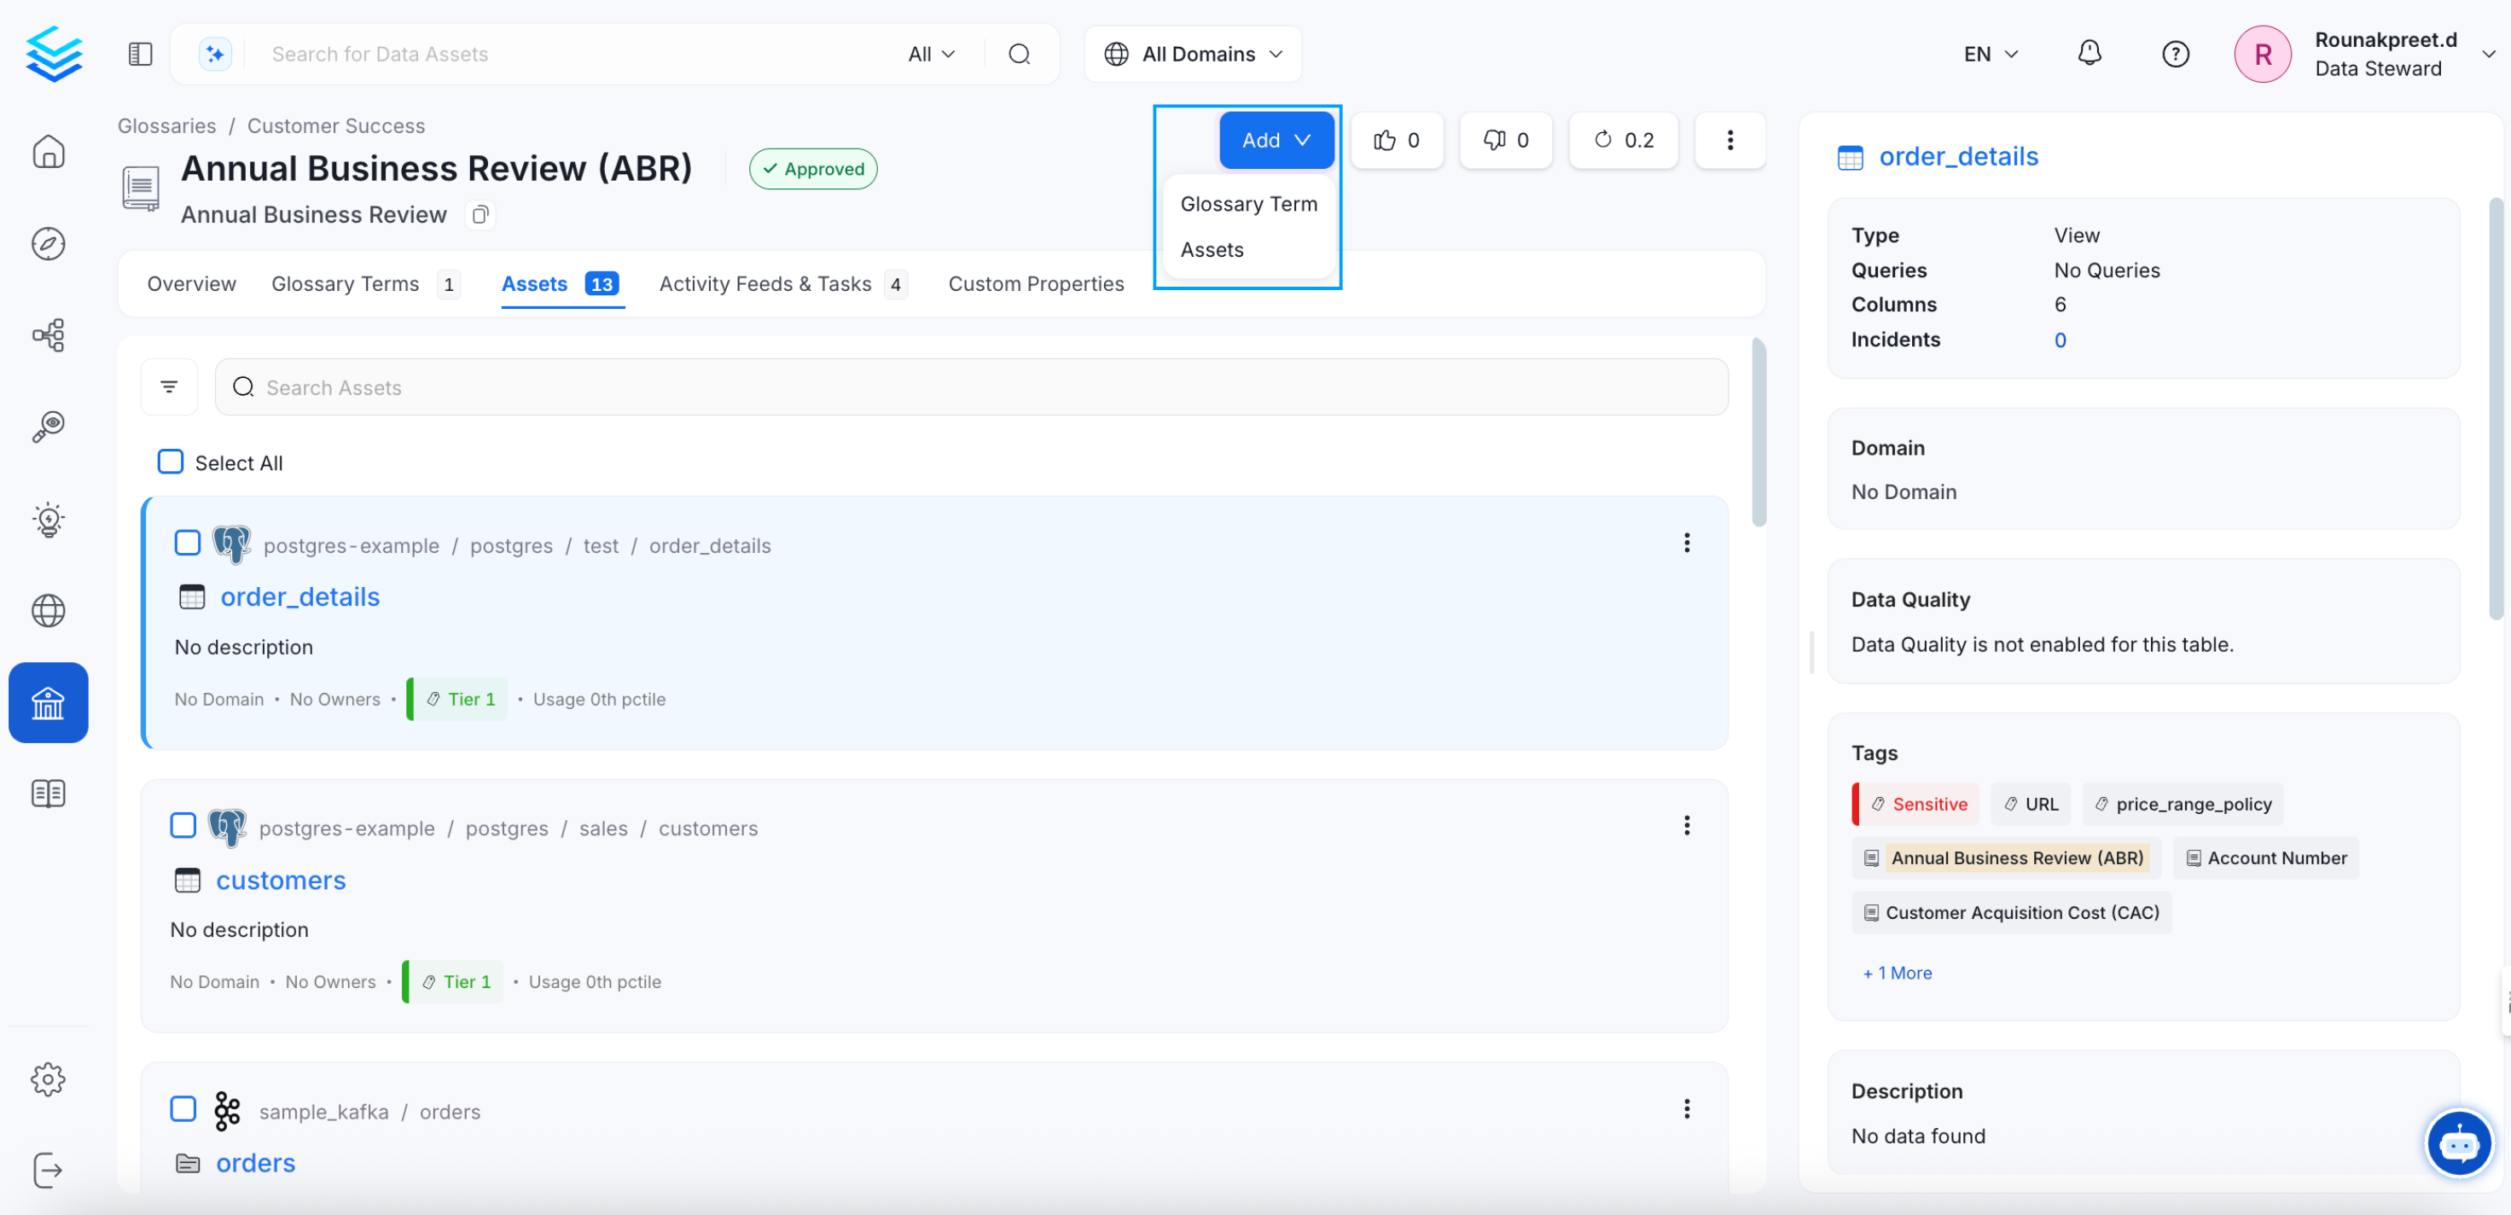2511x1215 pixels.
Task: Open the chatbot assistant icon
Action: click(2457, 1142)
